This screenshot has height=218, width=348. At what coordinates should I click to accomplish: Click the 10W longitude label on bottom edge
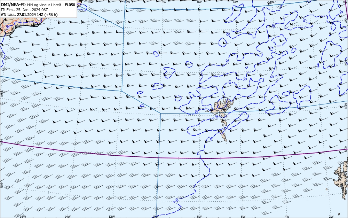point(156,217)
